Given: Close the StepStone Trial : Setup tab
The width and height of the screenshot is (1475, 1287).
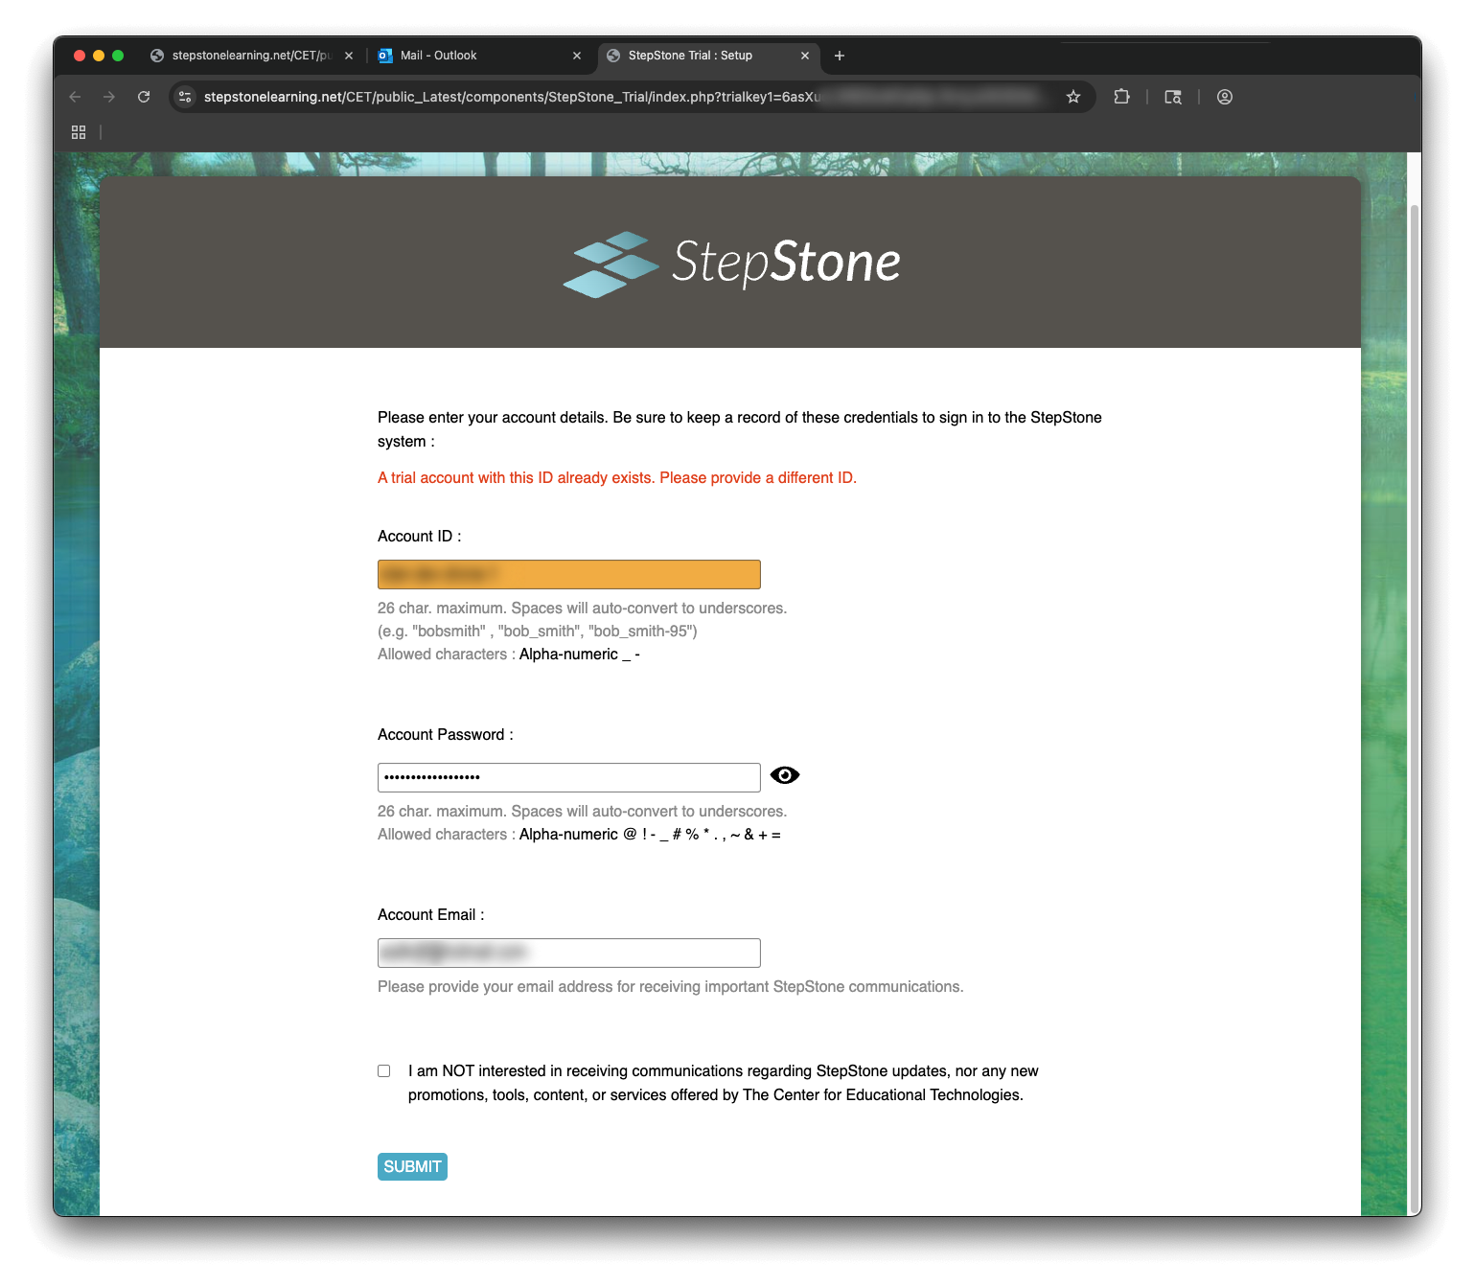Looking at the screenshot, I should pyautogui.click(x=805, y=56).
